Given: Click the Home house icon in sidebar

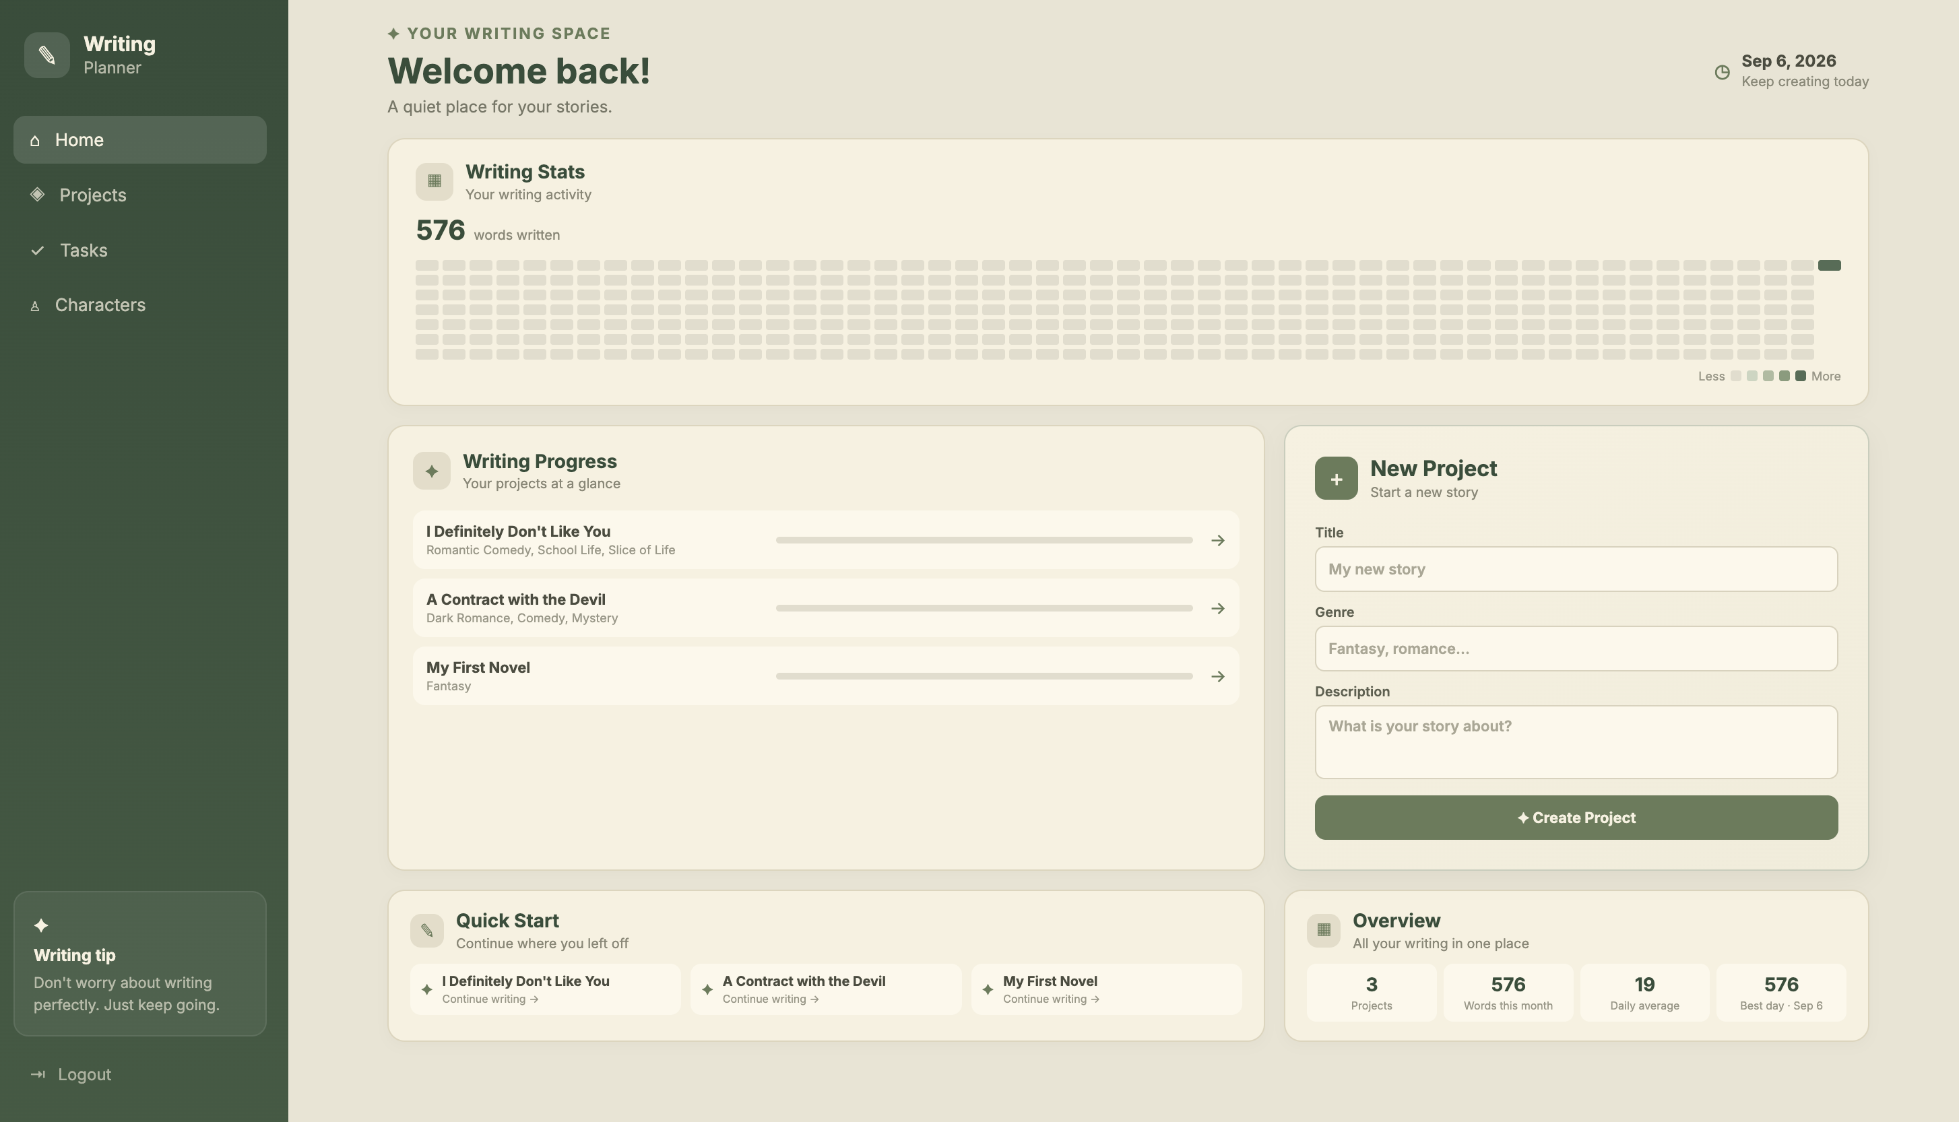Looking at the screenshot, I should 34,140.
